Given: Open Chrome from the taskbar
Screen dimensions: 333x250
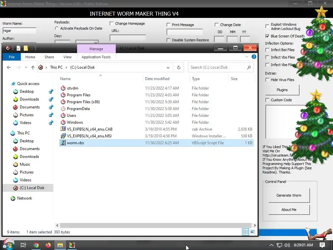Looking at the screenshot, I should (x=36, y=245).
